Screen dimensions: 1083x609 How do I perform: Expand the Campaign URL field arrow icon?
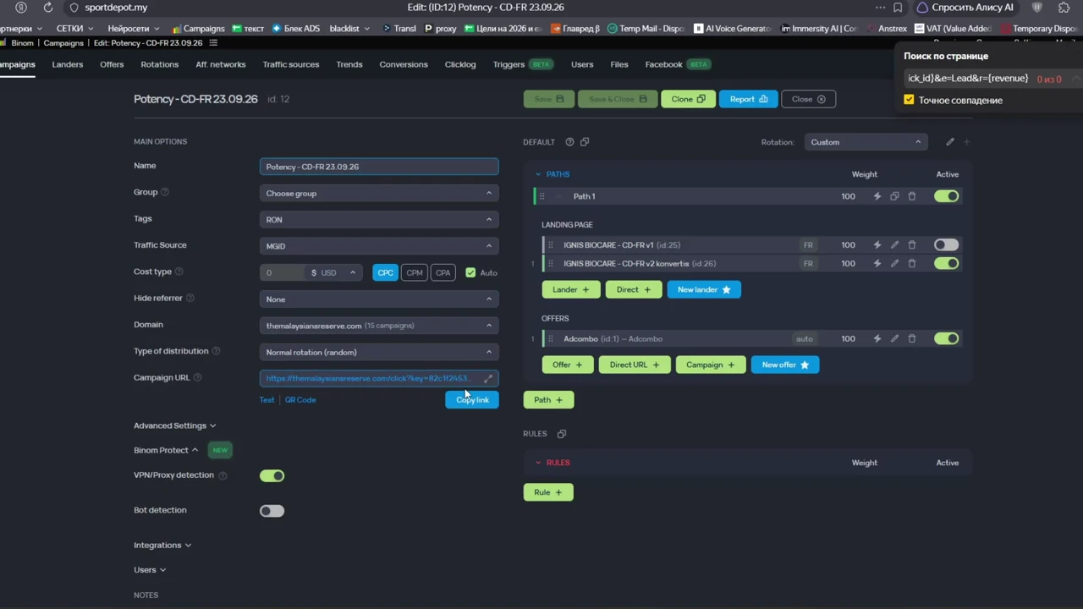point(488,378)
